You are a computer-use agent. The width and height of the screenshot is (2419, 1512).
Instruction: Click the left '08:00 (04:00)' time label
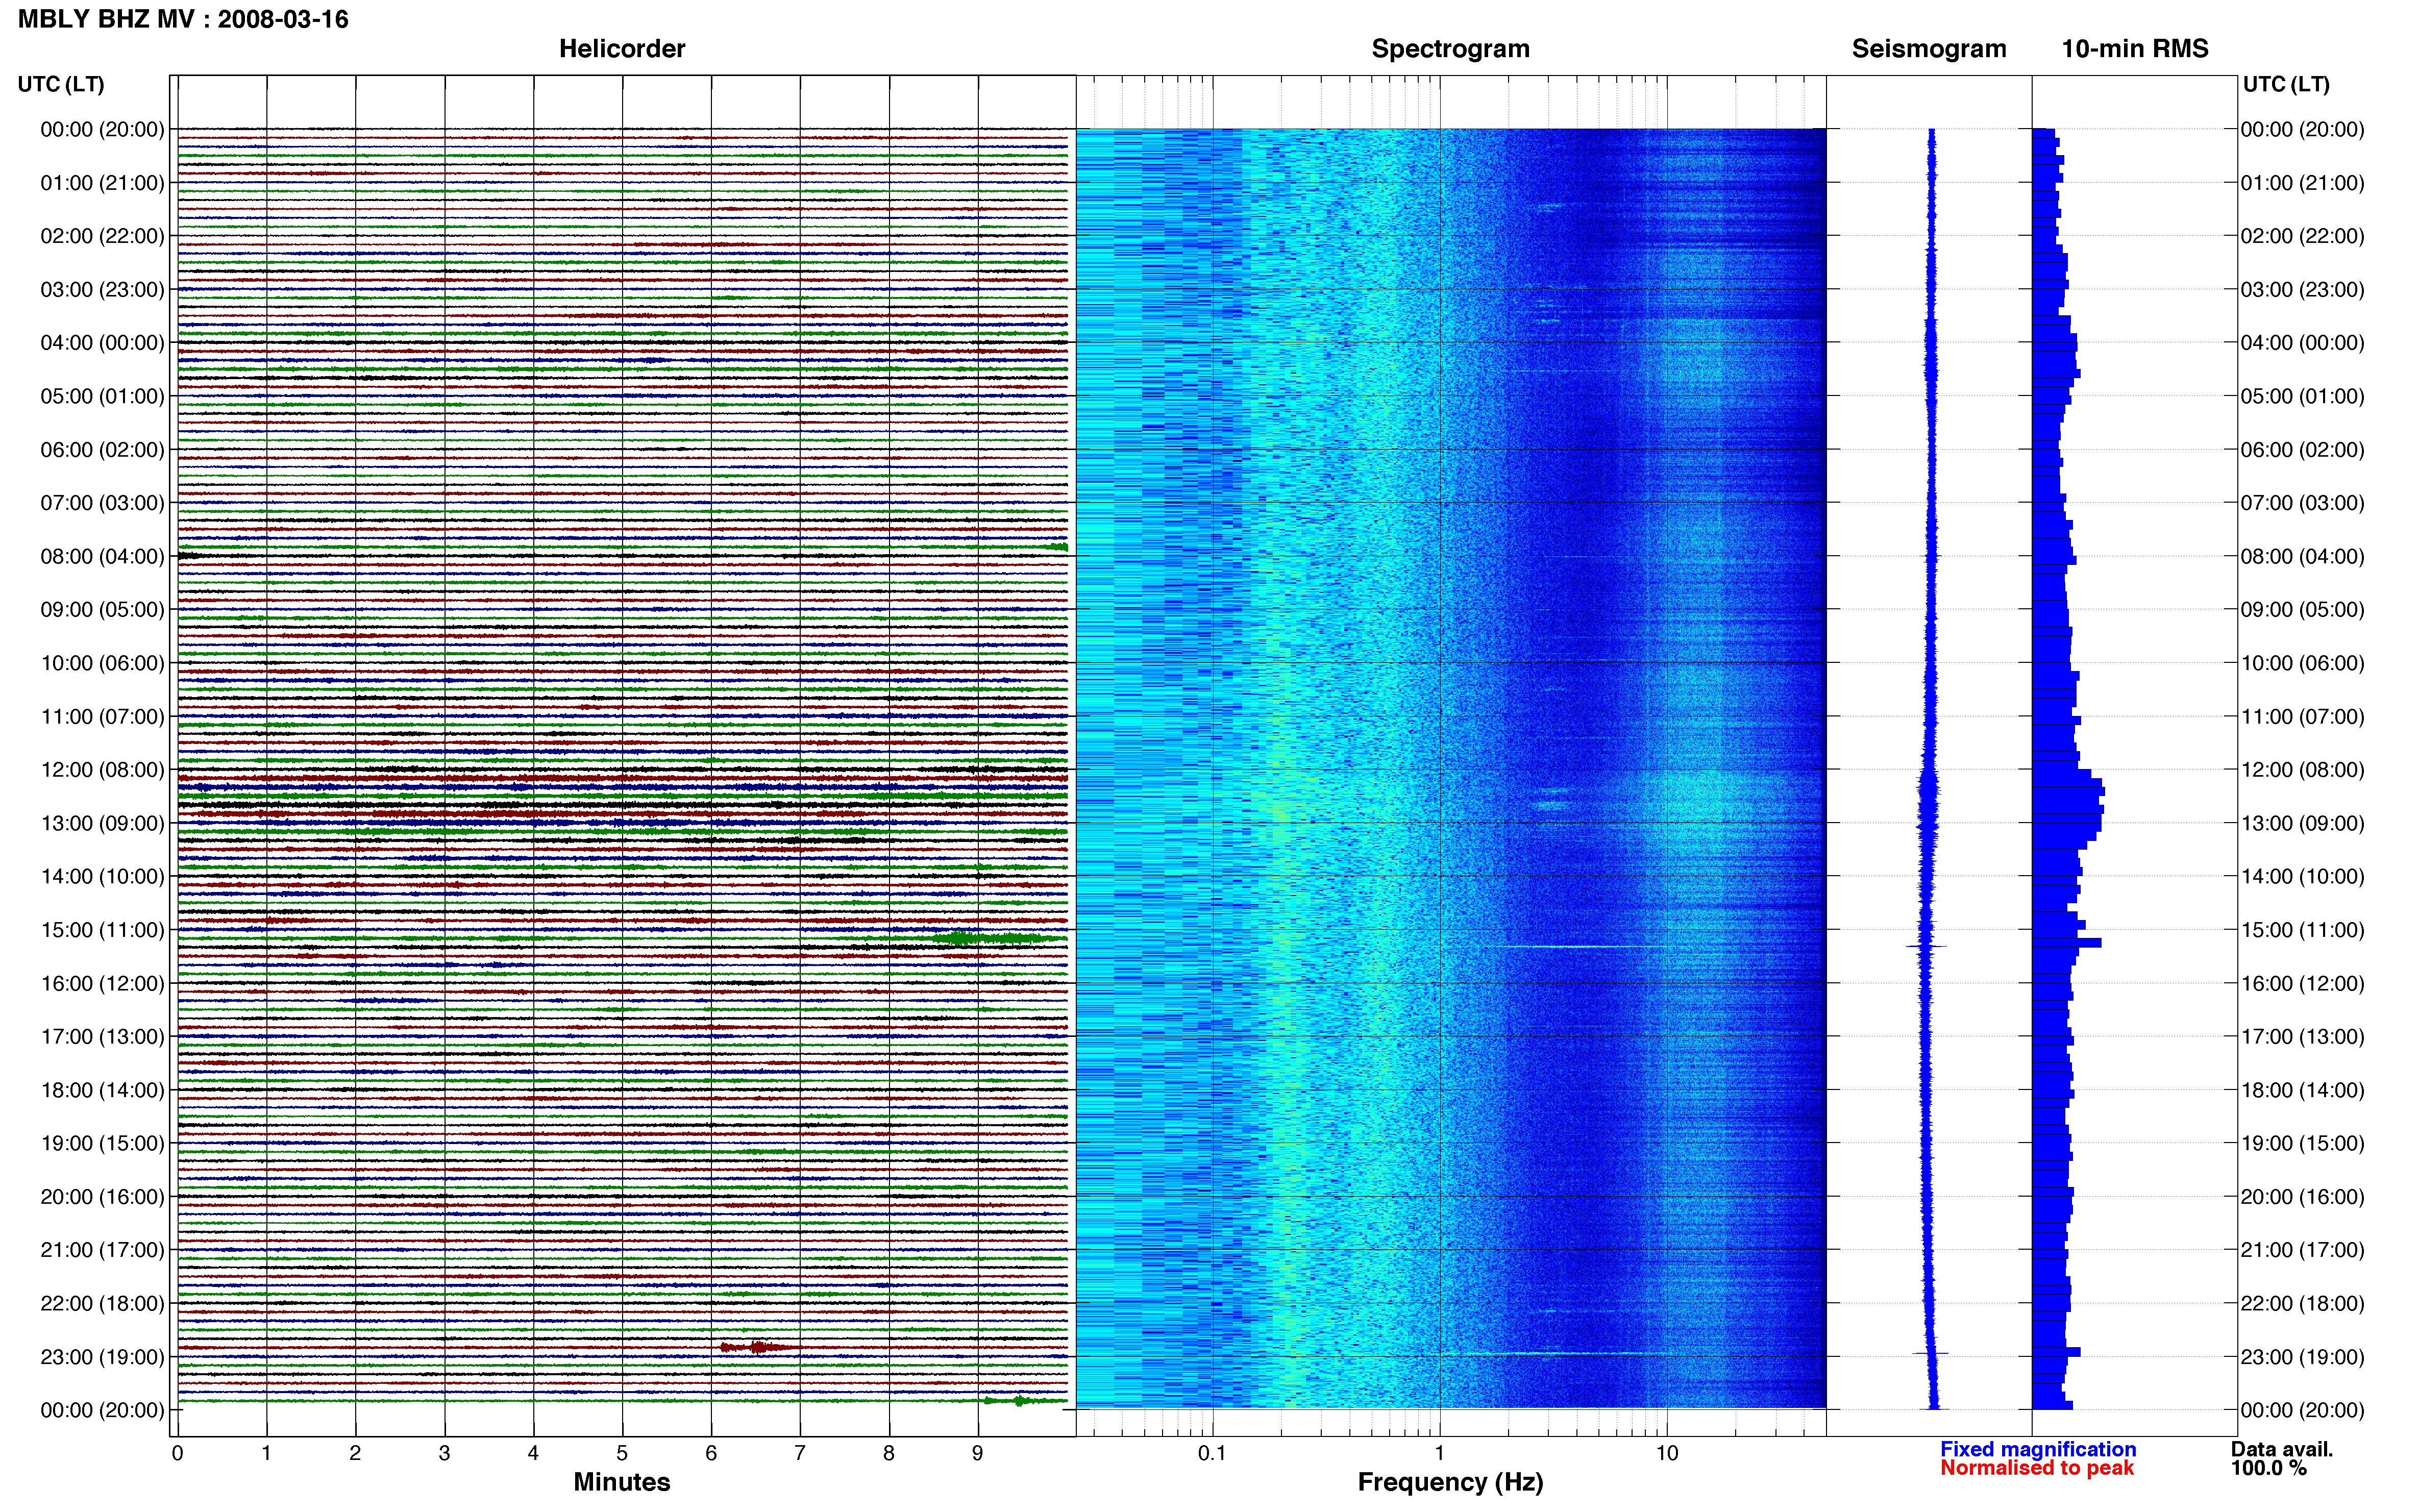pyautogui.click(x=102, y=556)
